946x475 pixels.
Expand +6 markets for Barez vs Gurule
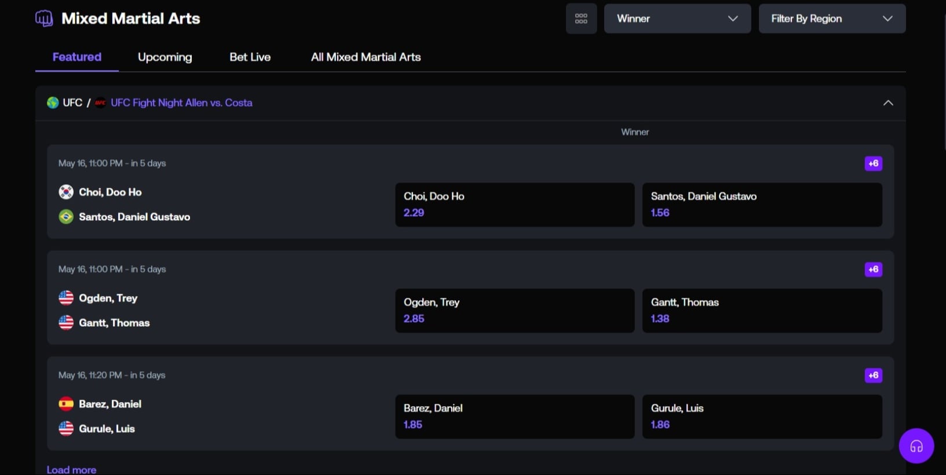pyautogui.click(x=874, y=375)
